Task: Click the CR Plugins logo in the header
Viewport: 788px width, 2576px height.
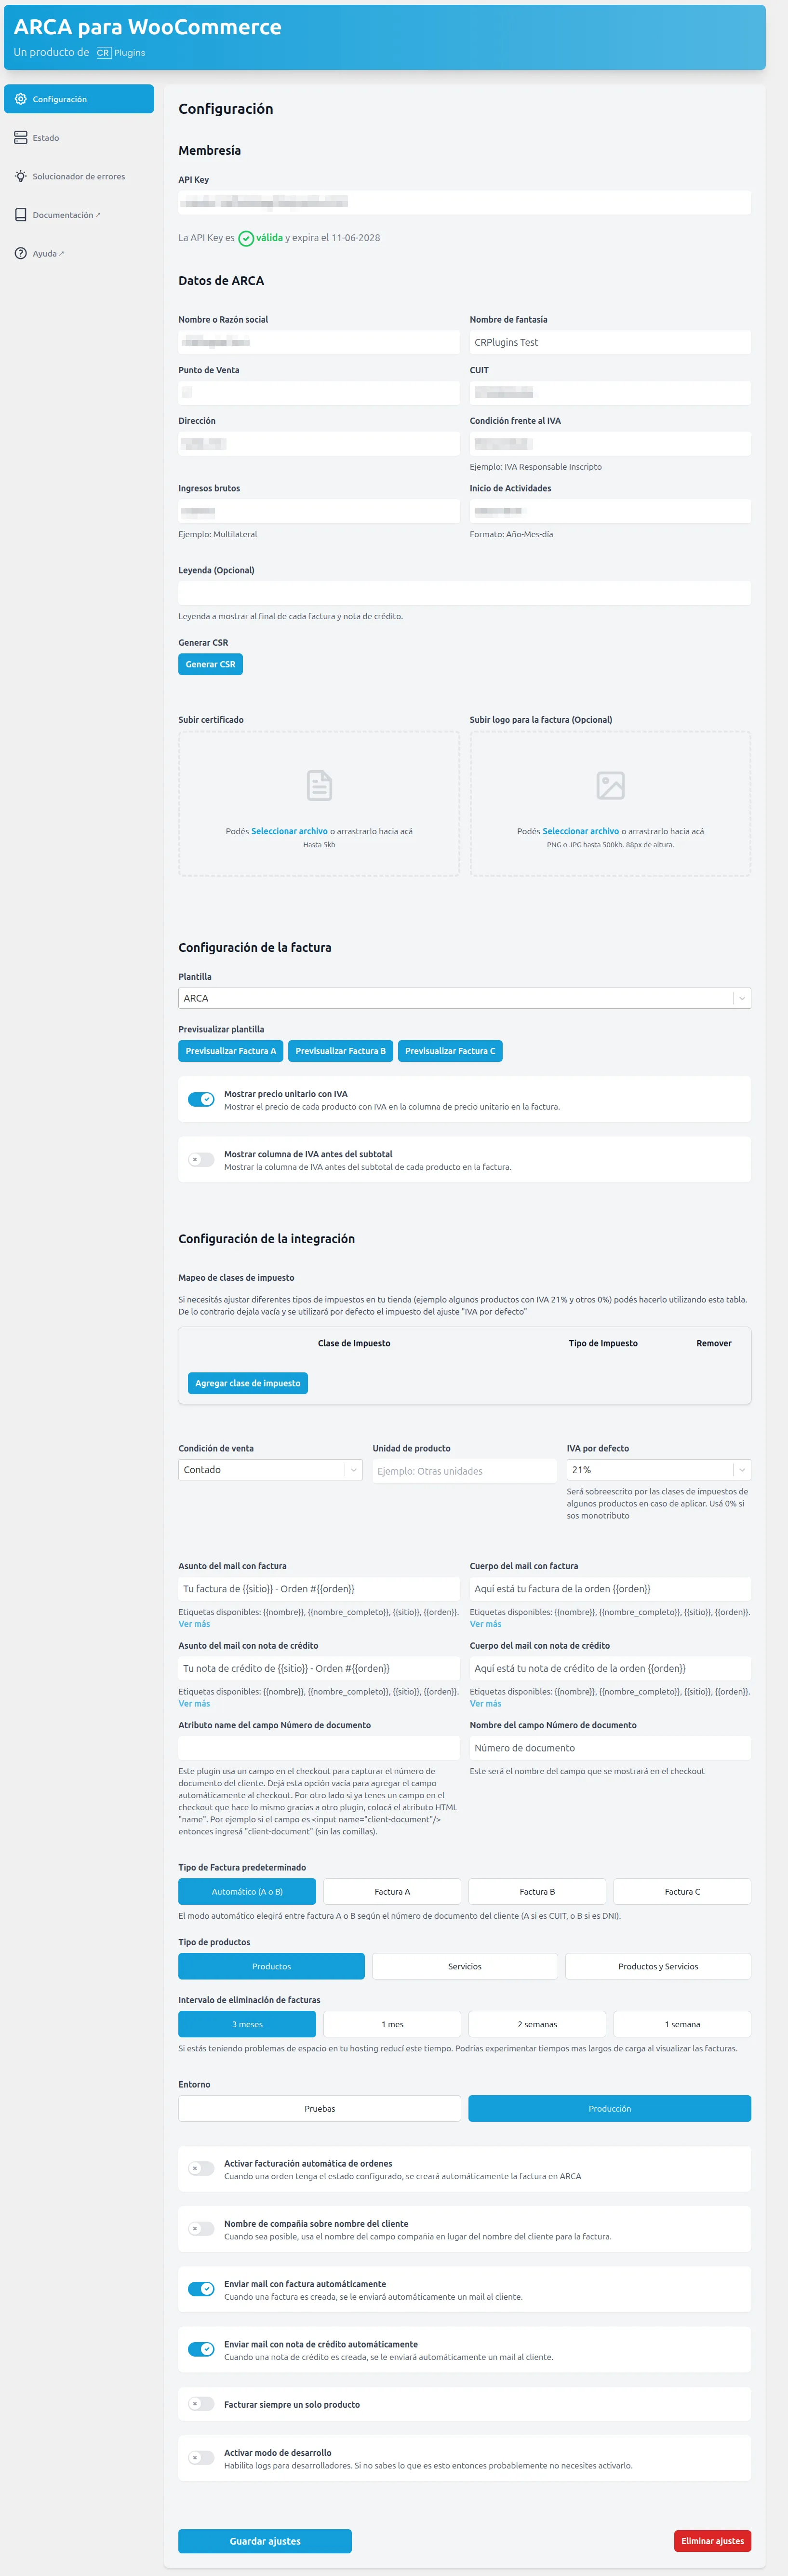Action: coord(103,53)
